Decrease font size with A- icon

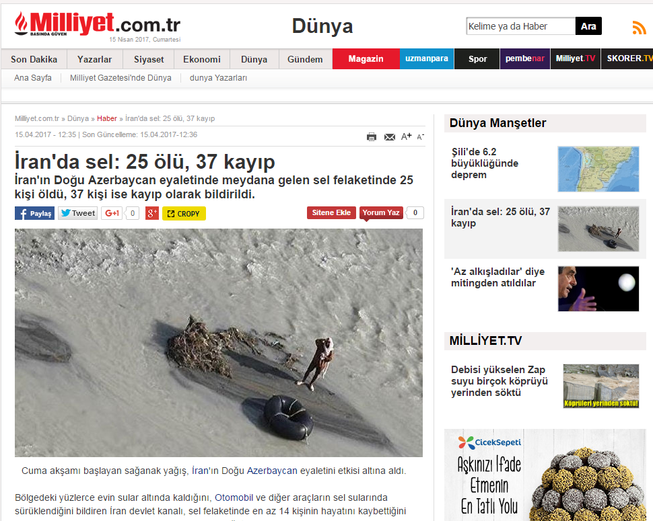click(421, 136)
